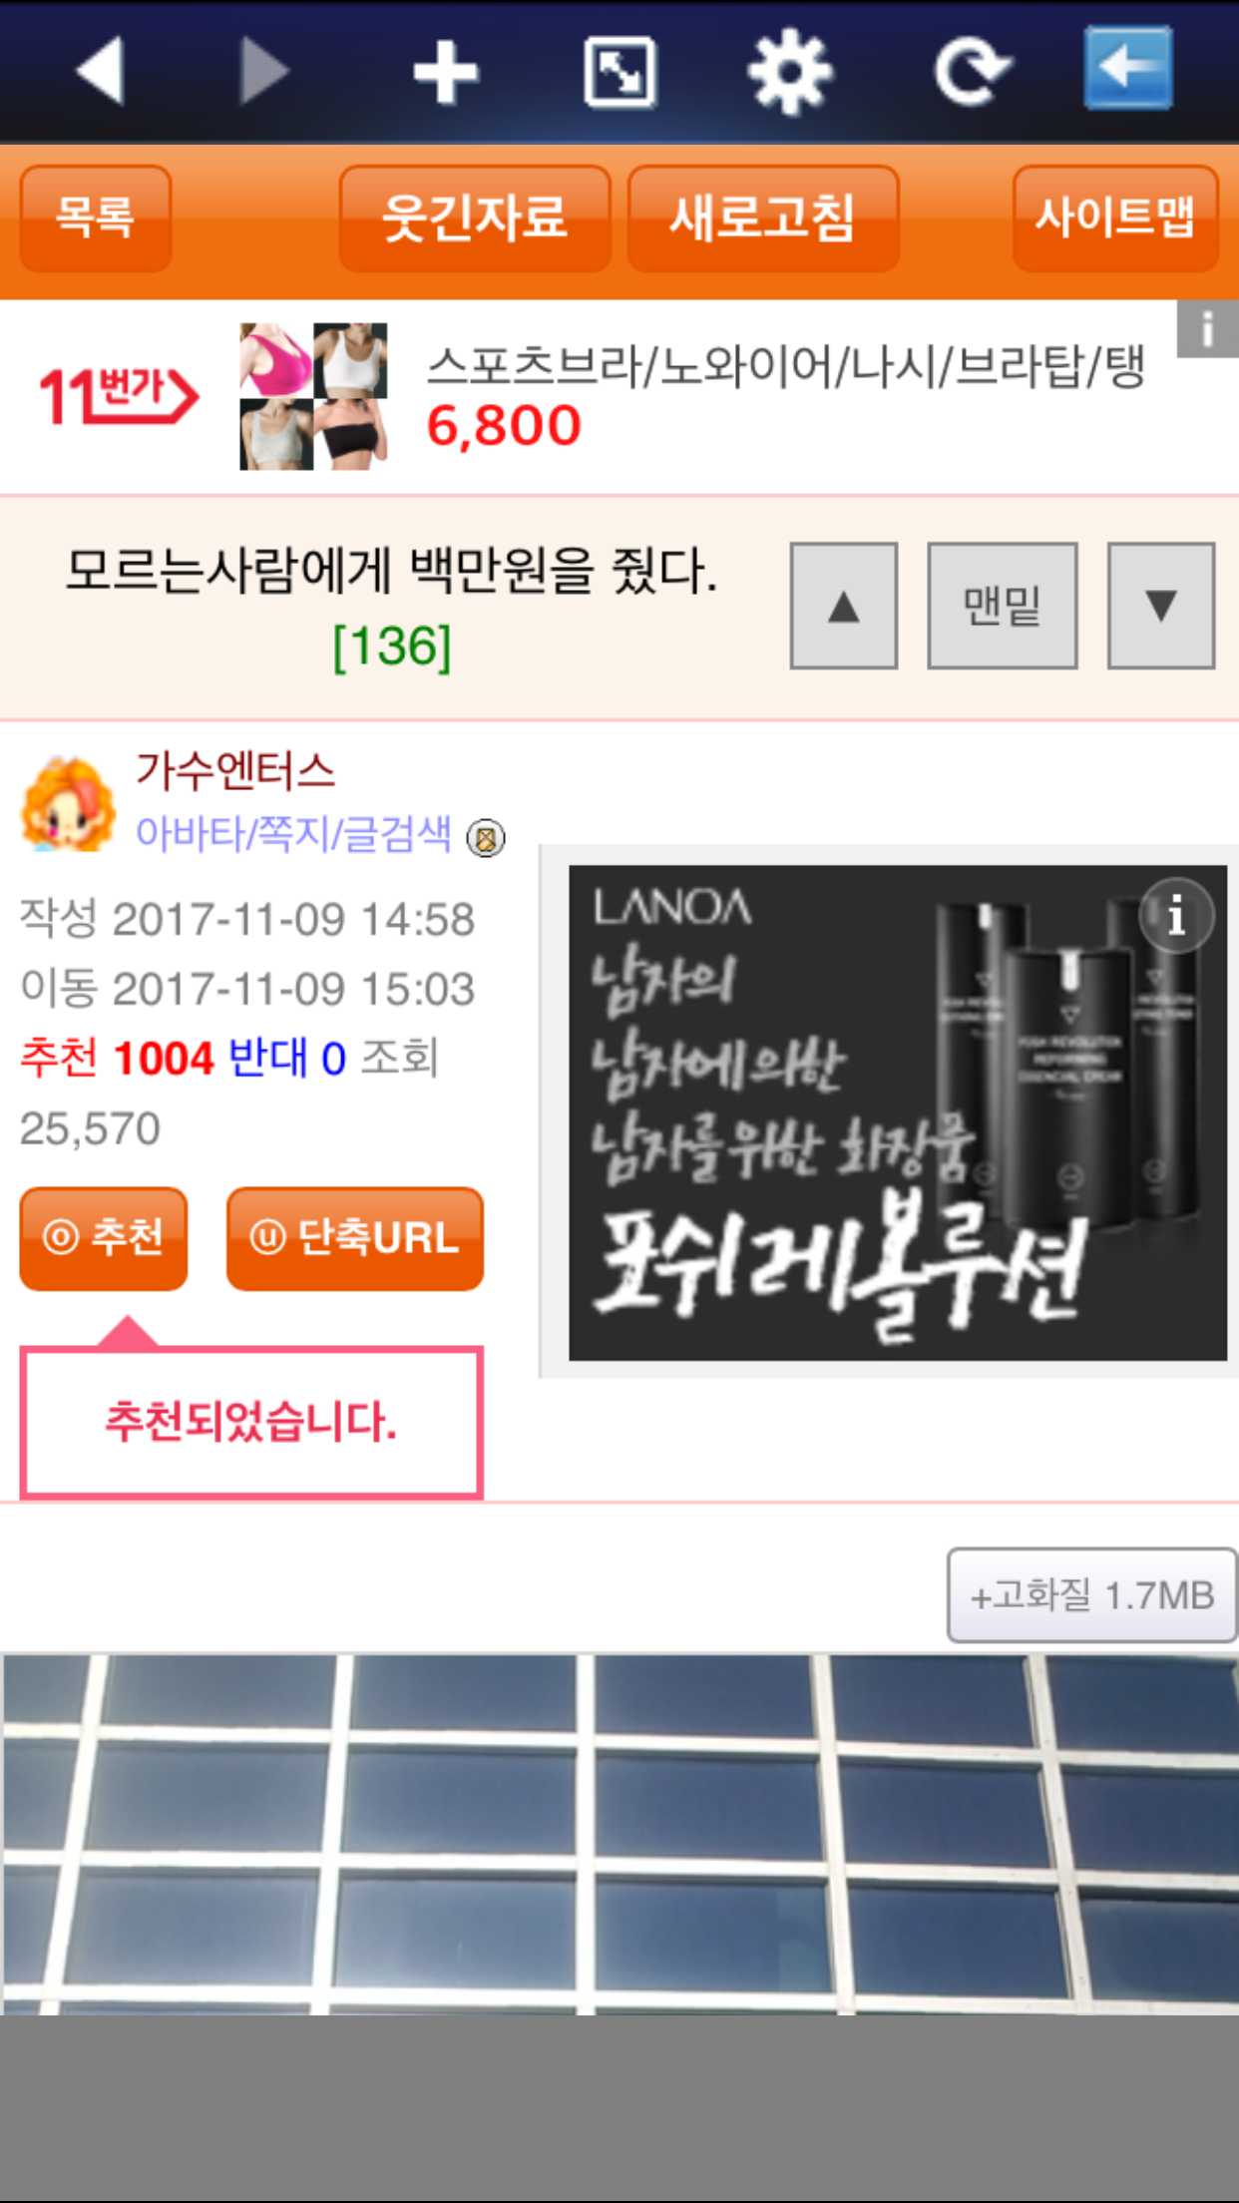
Task: Tap the blue back-arrow exit icon
Action: (1128, 69)
